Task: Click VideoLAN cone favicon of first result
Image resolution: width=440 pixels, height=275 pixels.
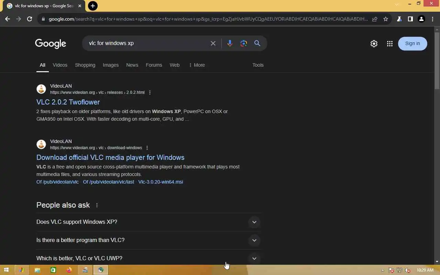Action: coord(41,89)
